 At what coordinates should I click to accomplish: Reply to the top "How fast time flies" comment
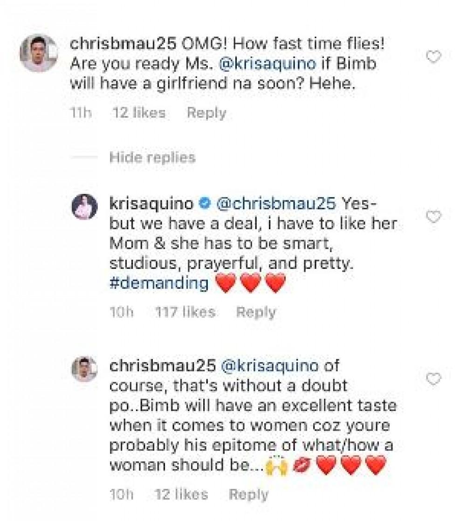click(206, 113)
